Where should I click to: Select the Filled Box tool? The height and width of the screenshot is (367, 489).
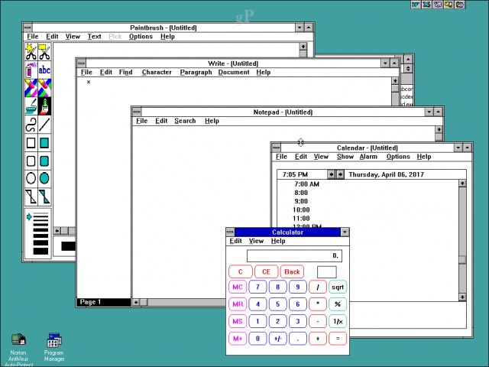(44, 143)
